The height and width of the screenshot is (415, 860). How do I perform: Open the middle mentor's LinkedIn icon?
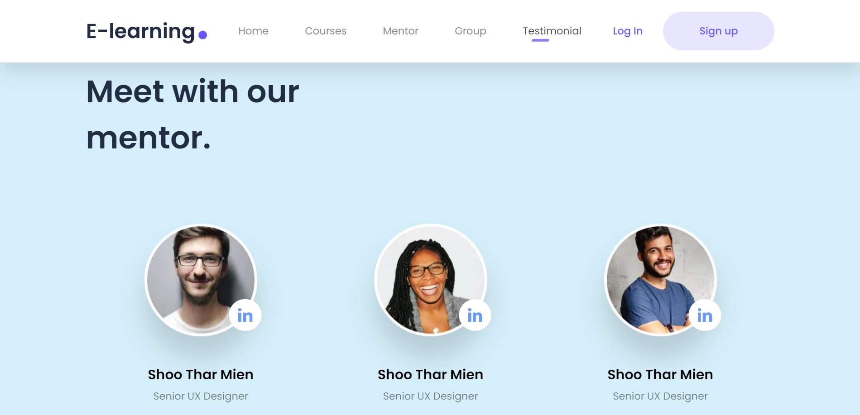tap(475, 315)
